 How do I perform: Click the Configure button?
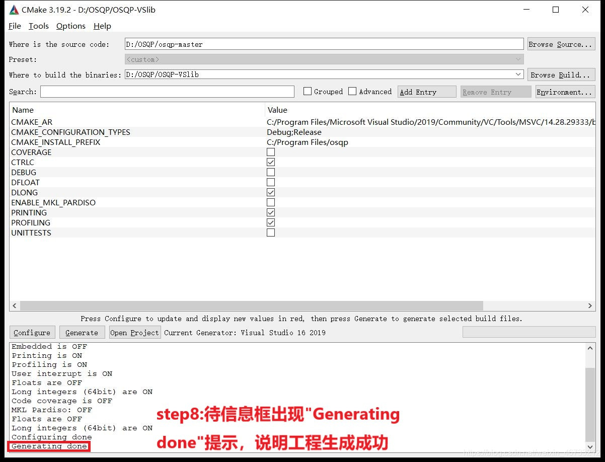(32, 332)
